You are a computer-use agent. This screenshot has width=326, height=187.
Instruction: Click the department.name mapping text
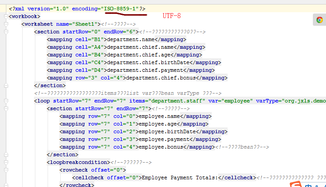point(131,39)
